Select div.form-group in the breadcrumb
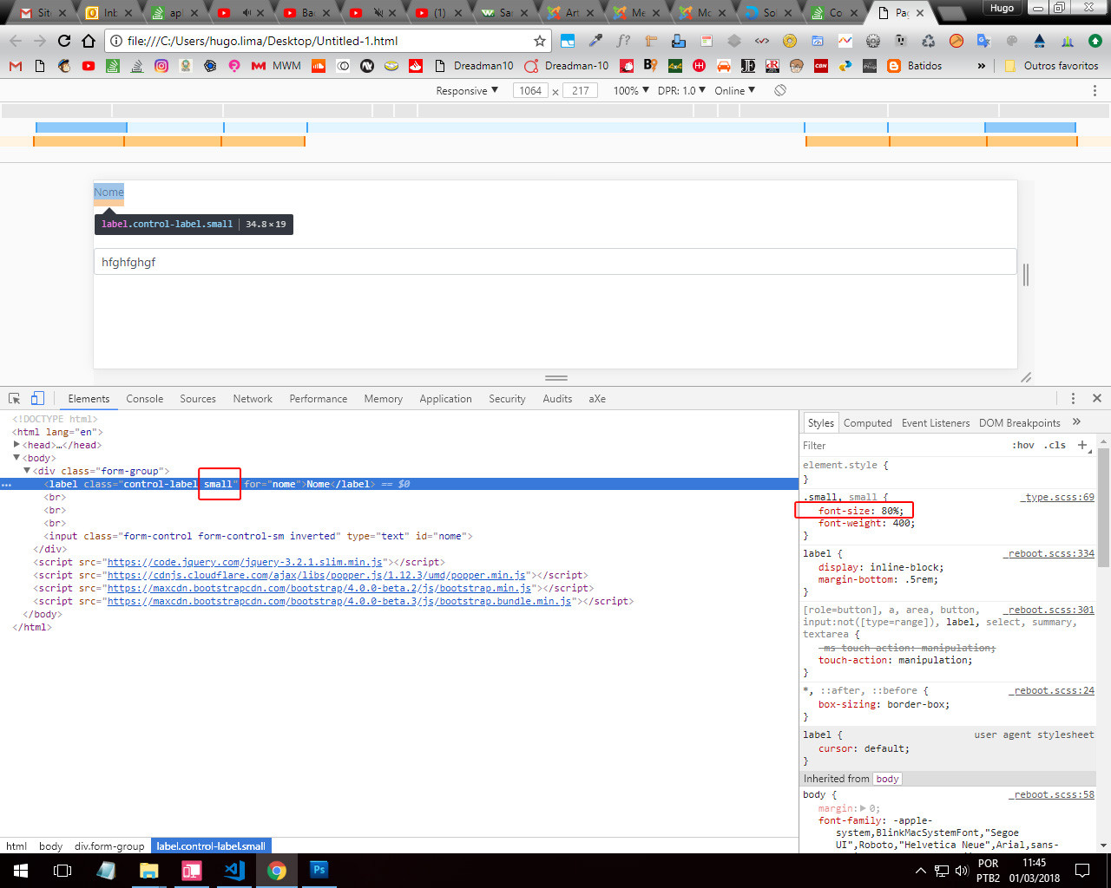Viewport: 1111px width, 888px height. (x=109, y=846)
